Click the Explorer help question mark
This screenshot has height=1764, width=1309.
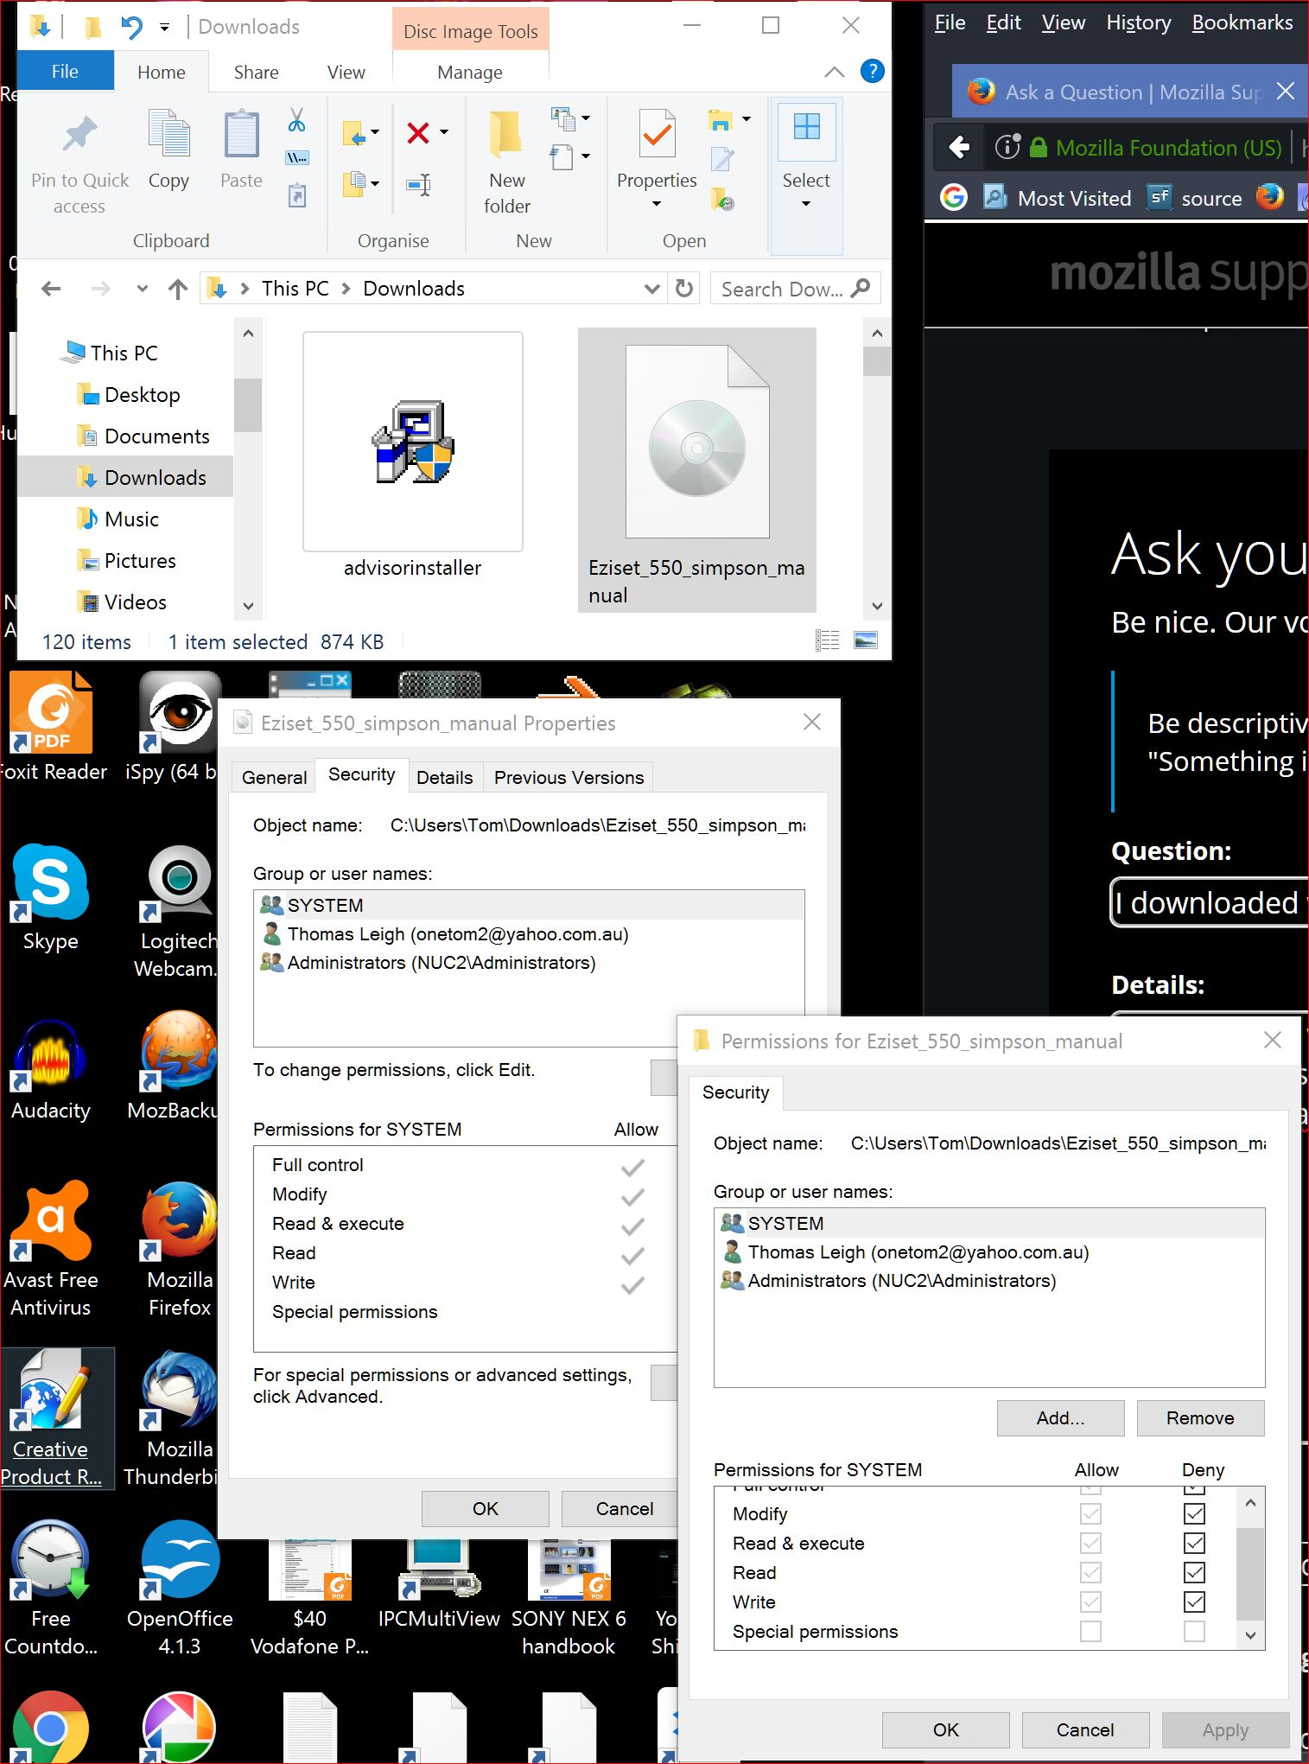tap(873, 71)
